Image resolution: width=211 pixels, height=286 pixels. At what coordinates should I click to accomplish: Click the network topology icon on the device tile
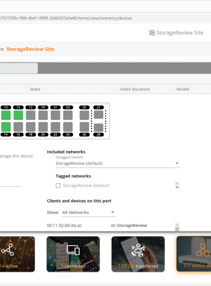[203, 250]
